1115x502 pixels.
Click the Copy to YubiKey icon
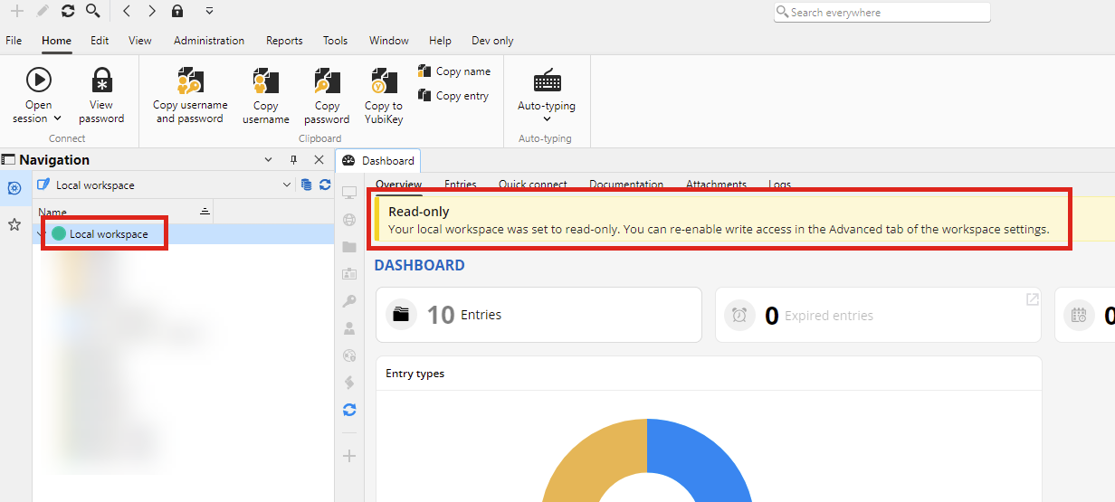tap(384, 81)
